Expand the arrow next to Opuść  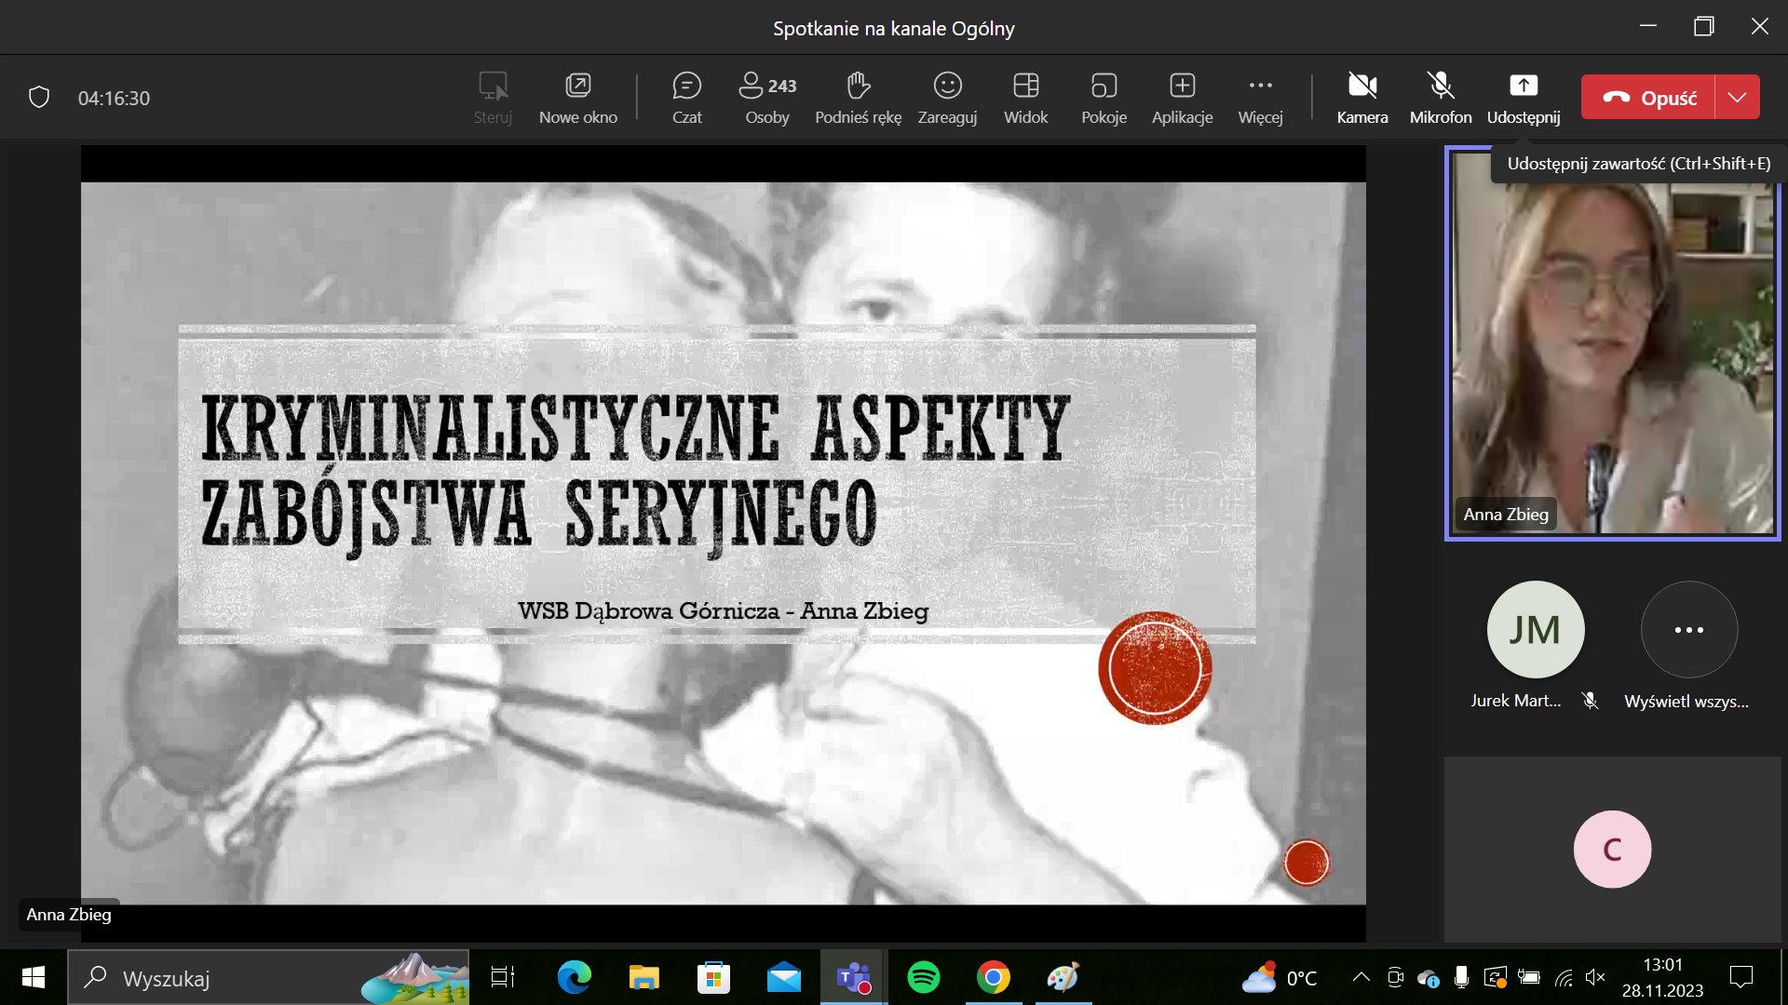1737,97
